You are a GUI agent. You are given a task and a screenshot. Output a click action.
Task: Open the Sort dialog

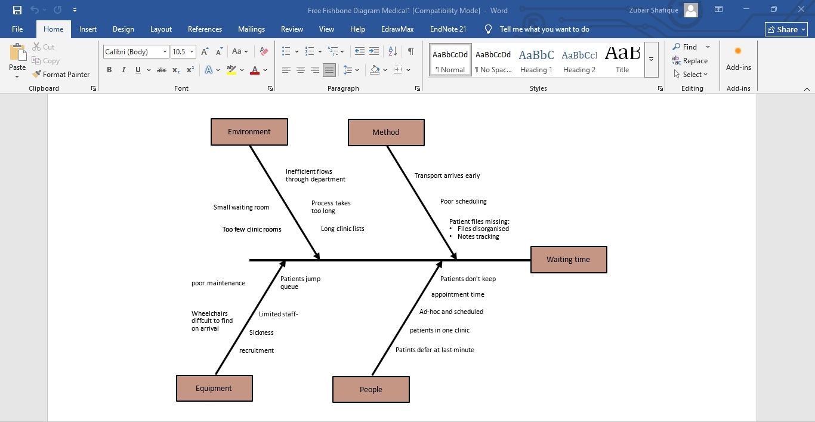pos(392,51)
